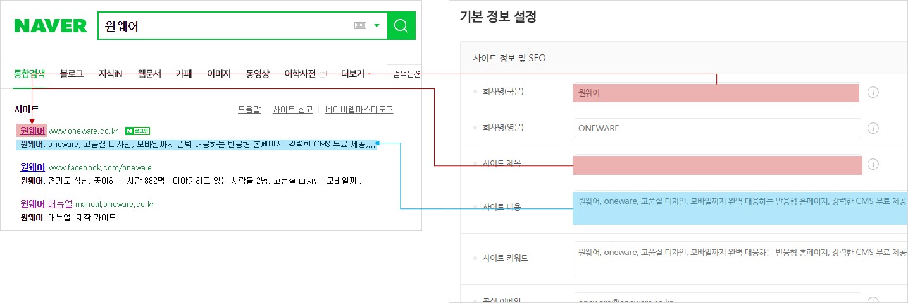
Task: Click the info icon beside 사이트 제목
Action: (873, 164)
